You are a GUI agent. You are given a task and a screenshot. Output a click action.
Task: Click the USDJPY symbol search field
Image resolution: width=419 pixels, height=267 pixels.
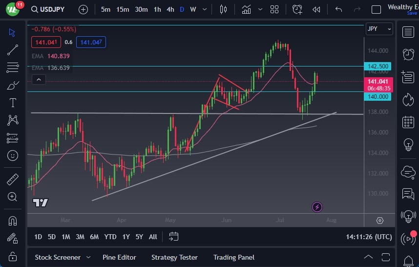pos(48,9)
